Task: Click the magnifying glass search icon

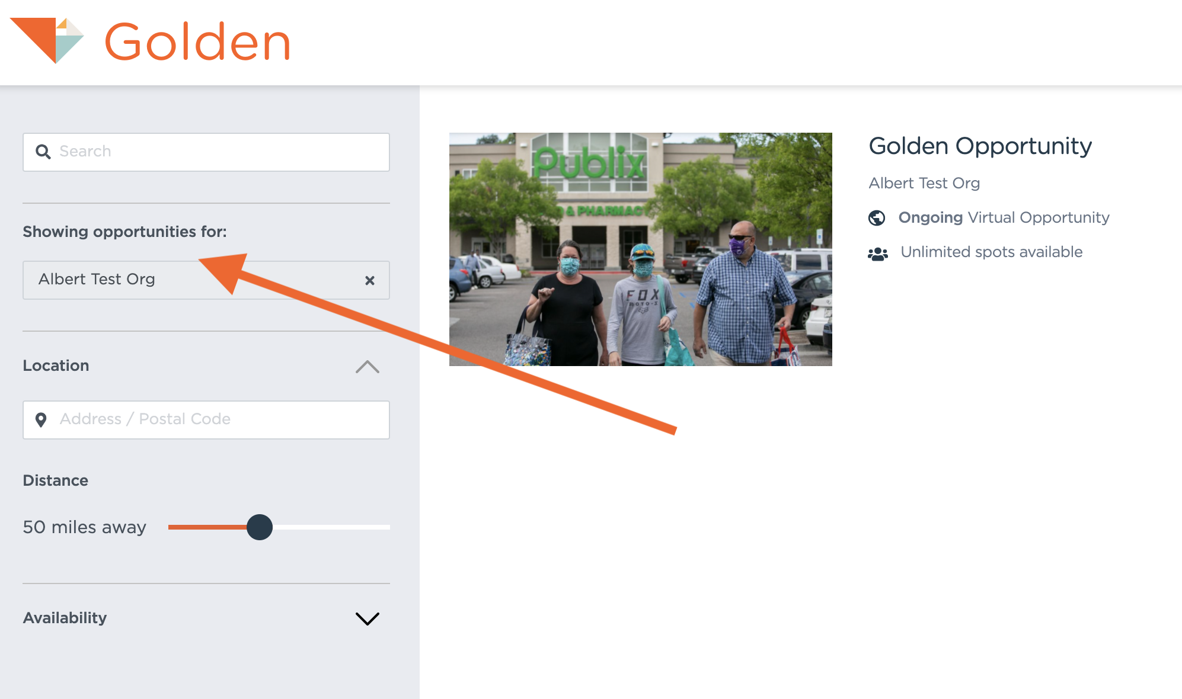Action: point(43,152)
